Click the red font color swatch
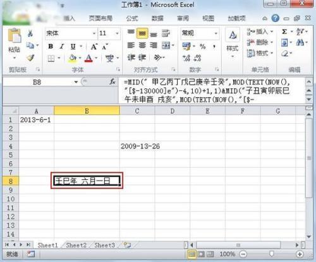This screenshot has width=316, height=262. pyautogui.click(x=88, y=58)
